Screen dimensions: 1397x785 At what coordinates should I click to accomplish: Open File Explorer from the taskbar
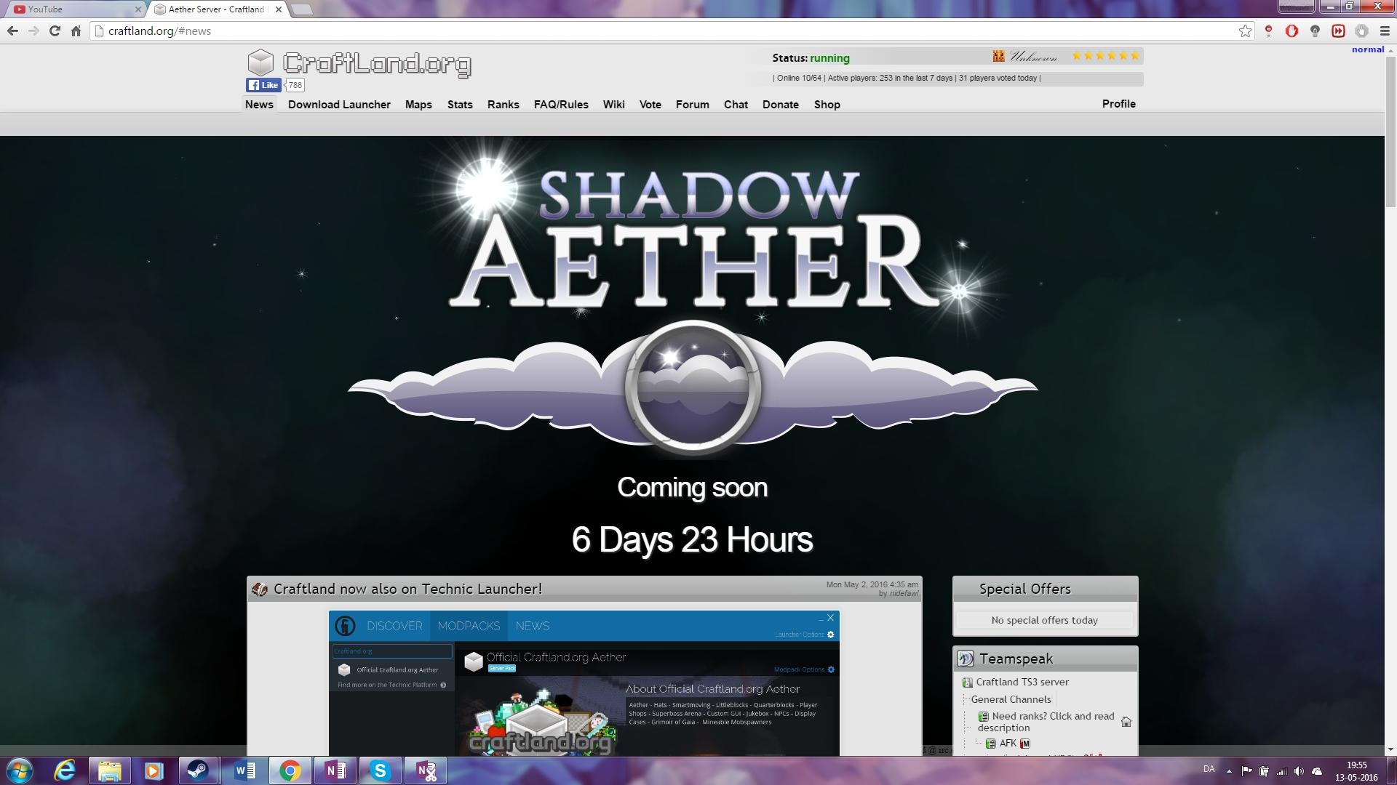click(x=109, y=770)
